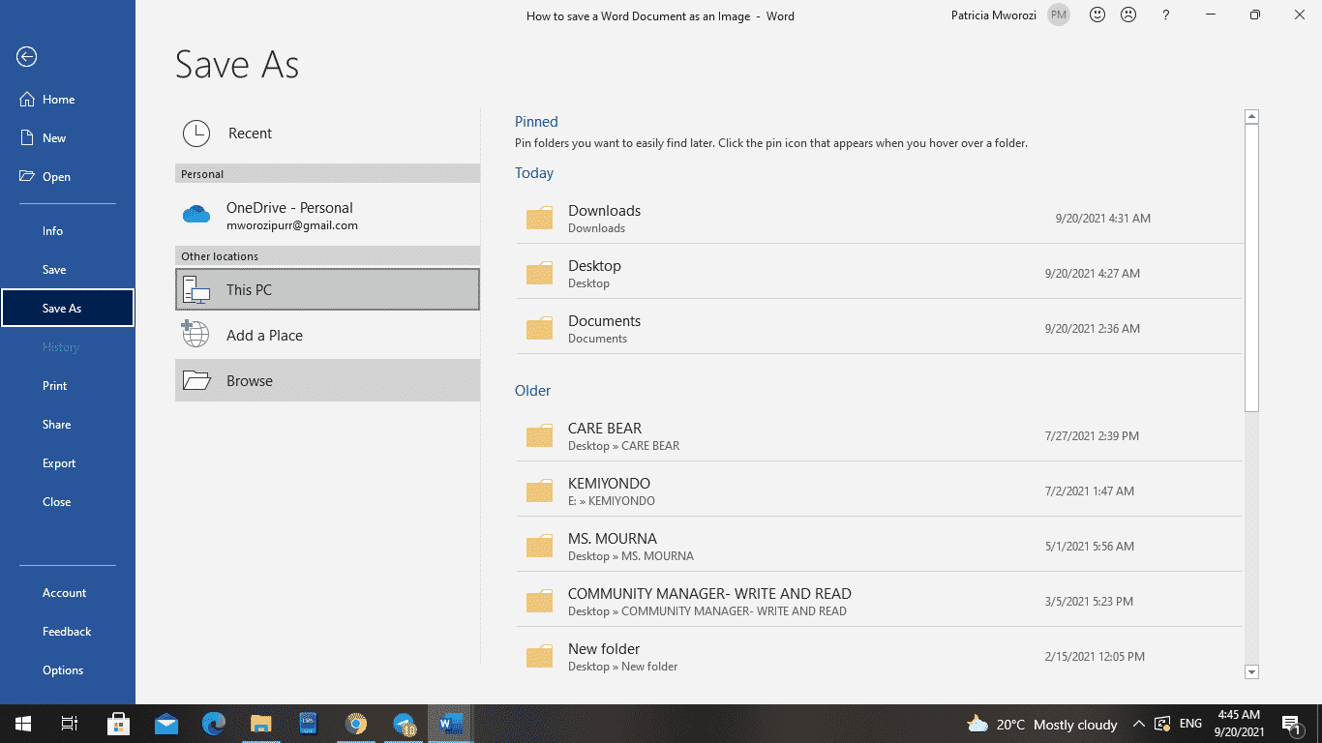
Task: Go to Print in the sidebar
Action: (x=55, y=386)
